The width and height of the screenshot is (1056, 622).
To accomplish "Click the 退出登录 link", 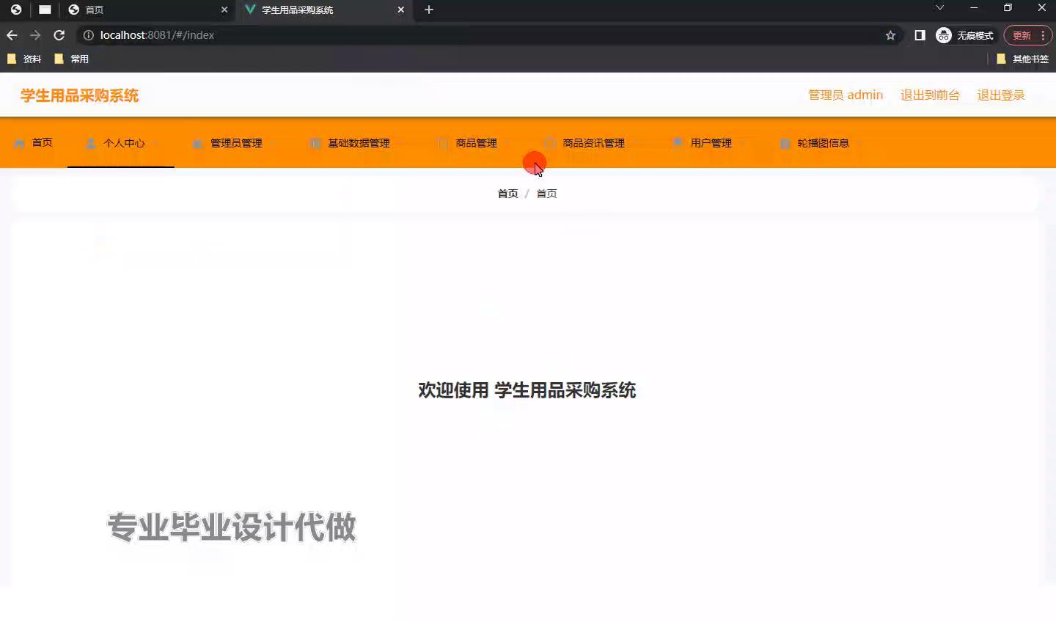I will click(x=1000, y=95).
